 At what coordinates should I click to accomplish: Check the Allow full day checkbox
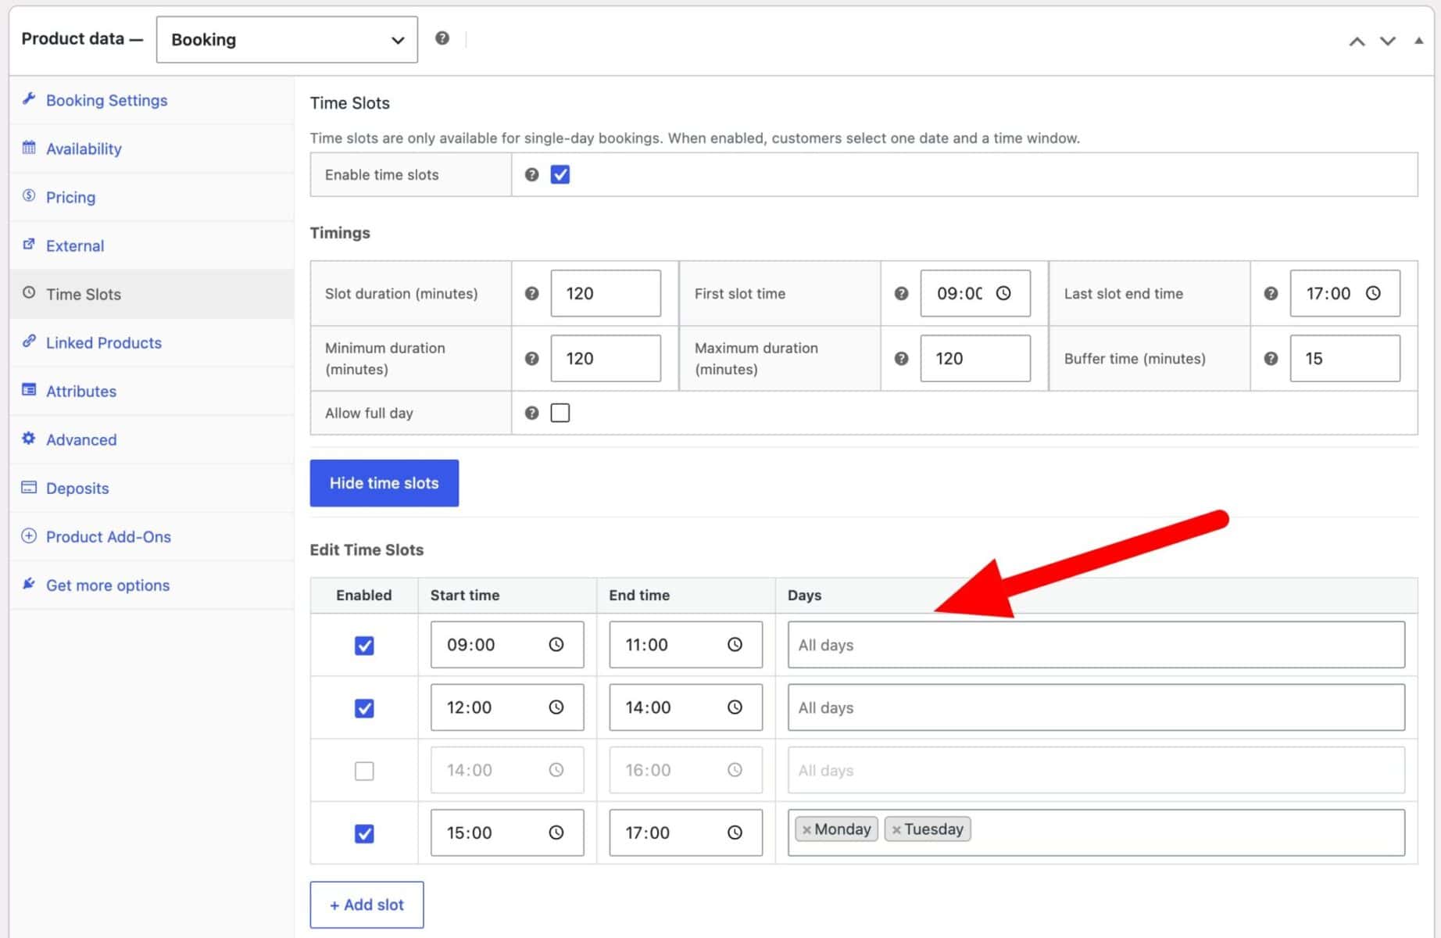[560, 413]
